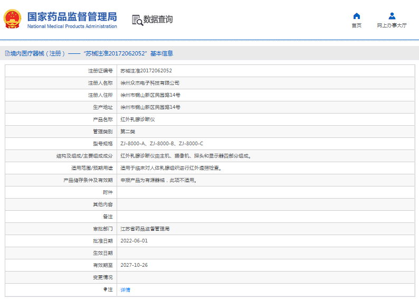Screen dimensions: 419x299
Task: Click expiry date value 2027-10-26
Action: pyautogui.click(x=134, y=265)
